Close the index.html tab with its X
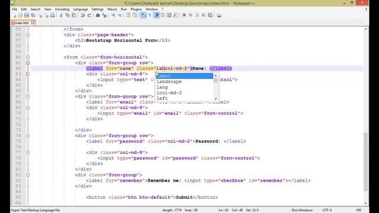Screen dimensions: 379x213 click(33, 22)
